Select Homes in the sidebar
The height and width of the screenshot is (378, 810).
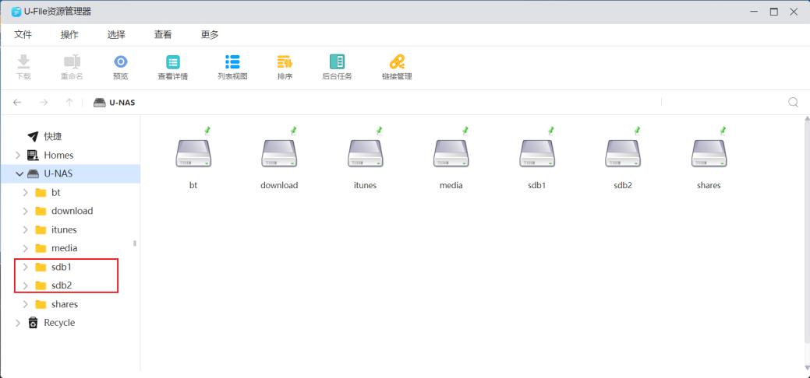[58, 156]
